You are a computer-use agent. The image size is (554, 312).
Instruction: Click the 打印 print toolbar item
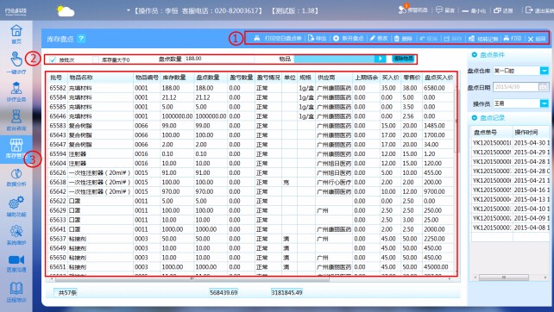[x=513, y=38]
